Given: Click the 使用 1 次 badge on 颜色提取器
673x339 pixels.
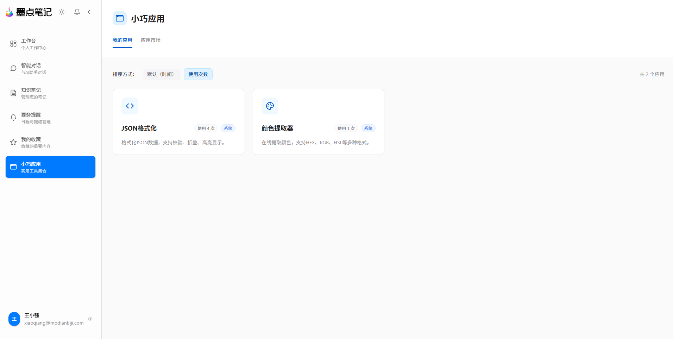Looking at the screenshot, I should point(346,128).
